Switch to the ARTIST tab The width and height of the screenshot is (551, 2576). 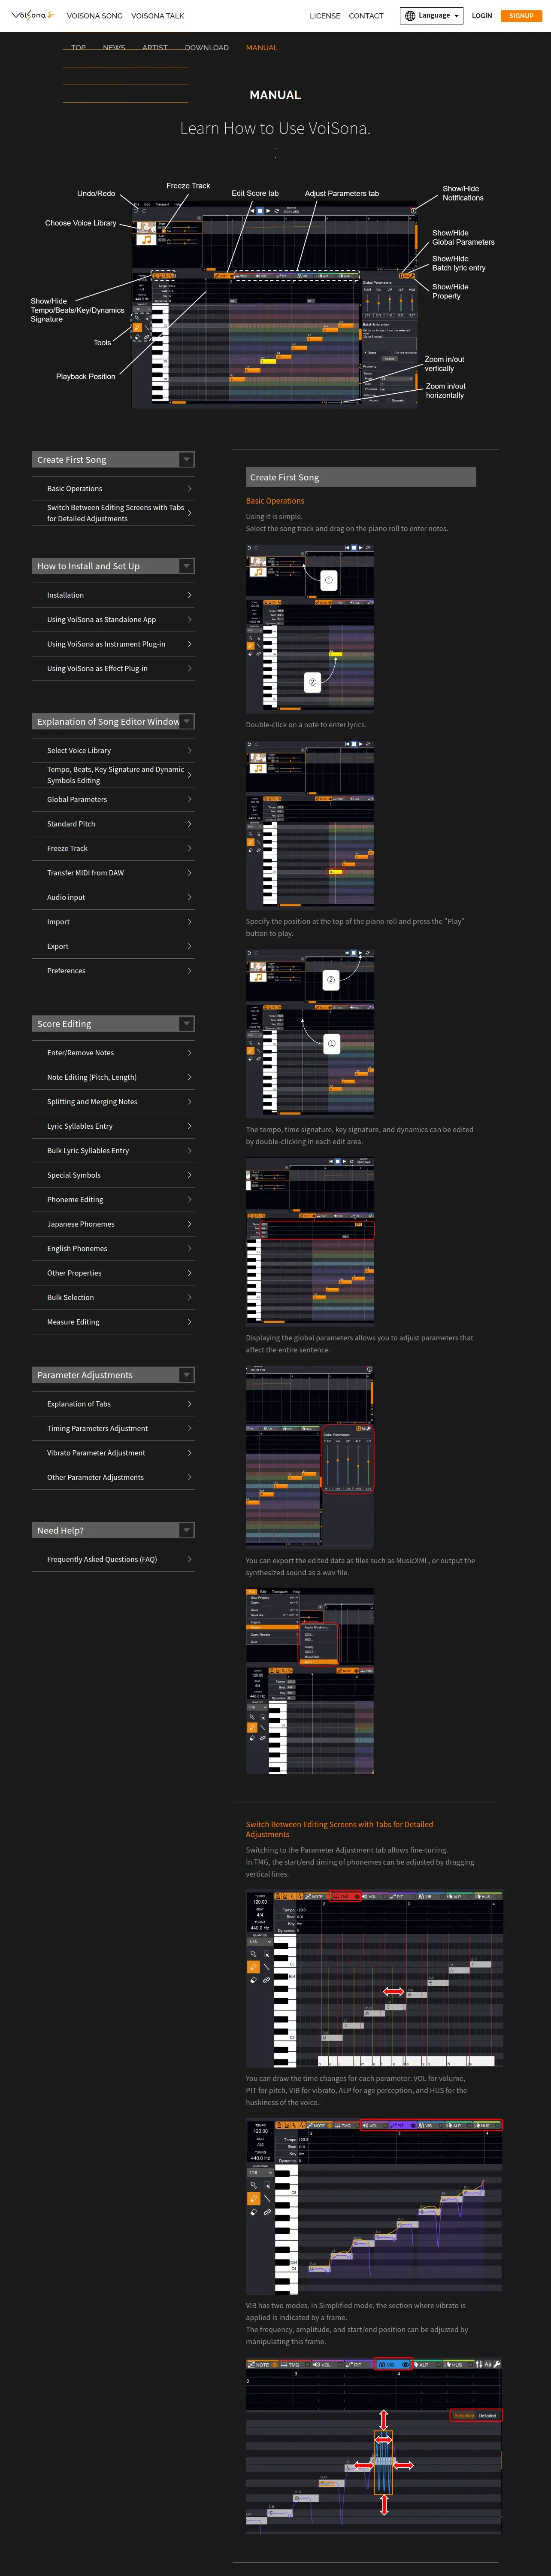pyautogui.click(x=155, y=48)
